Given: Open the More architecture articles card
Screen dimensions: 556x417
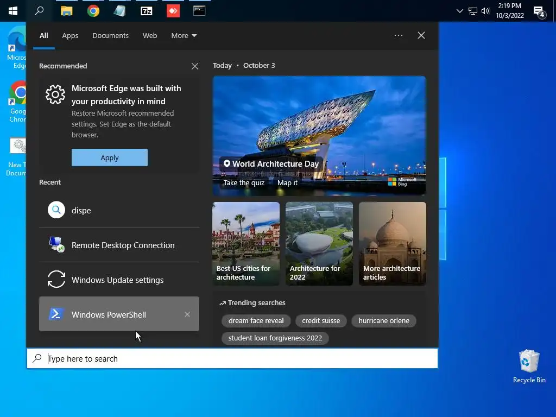Looking at the screenshot, I should click(x=393, y=244).
